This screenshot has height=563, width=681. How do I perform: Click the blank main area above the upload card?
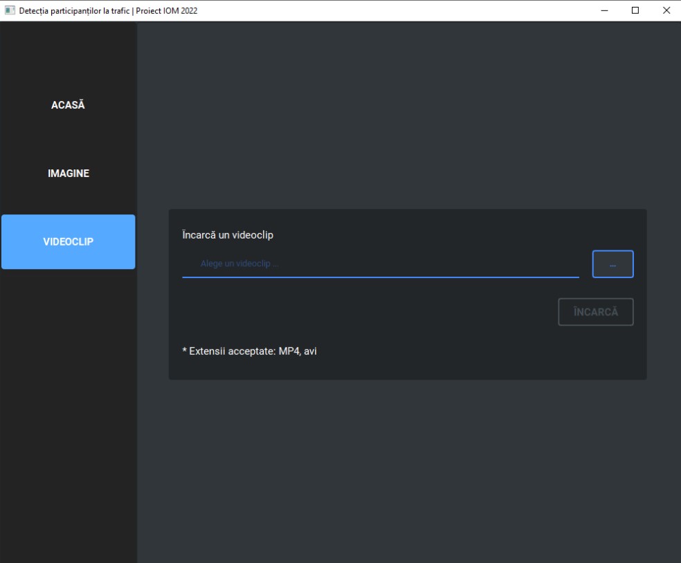click(408, 118)
